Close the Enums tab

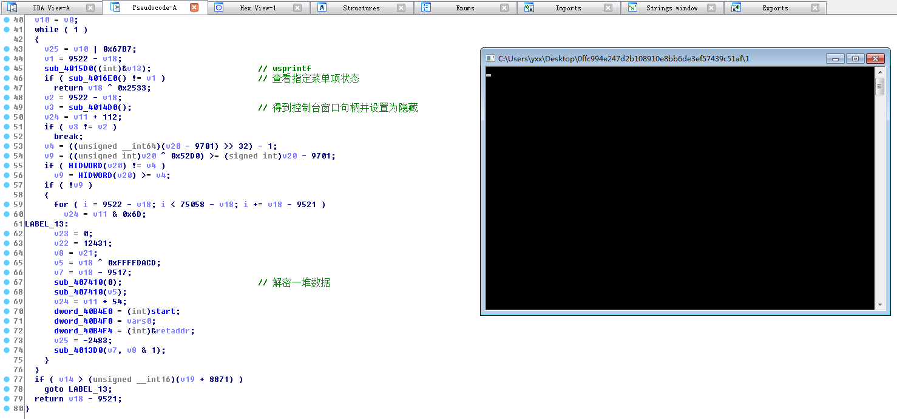pos(504,8)
